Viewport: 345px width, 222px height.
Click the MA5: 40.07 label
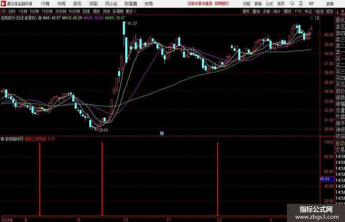[51, 18]
